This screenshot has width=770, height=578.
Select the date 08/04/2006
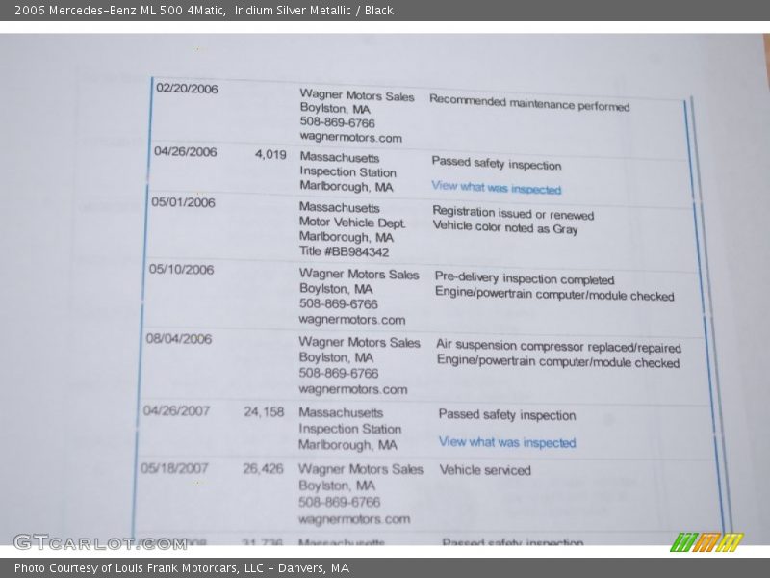tap(179, 339)
